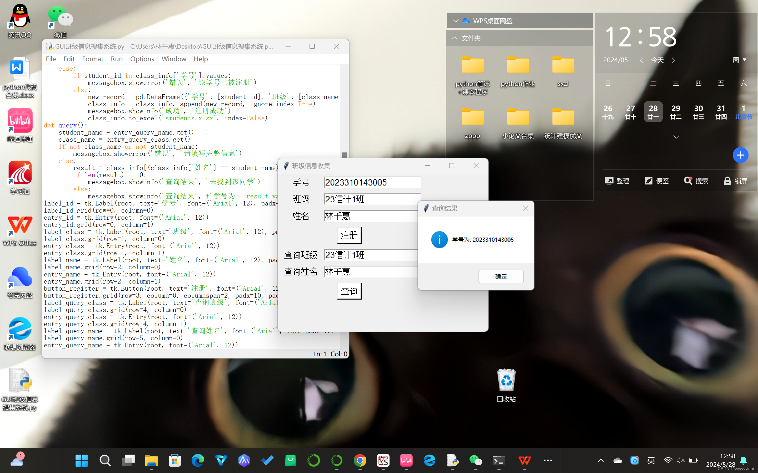Viewport: 758px width, 473px height.
Task: Click the 注册 register button
Action: tap(349, 235)
